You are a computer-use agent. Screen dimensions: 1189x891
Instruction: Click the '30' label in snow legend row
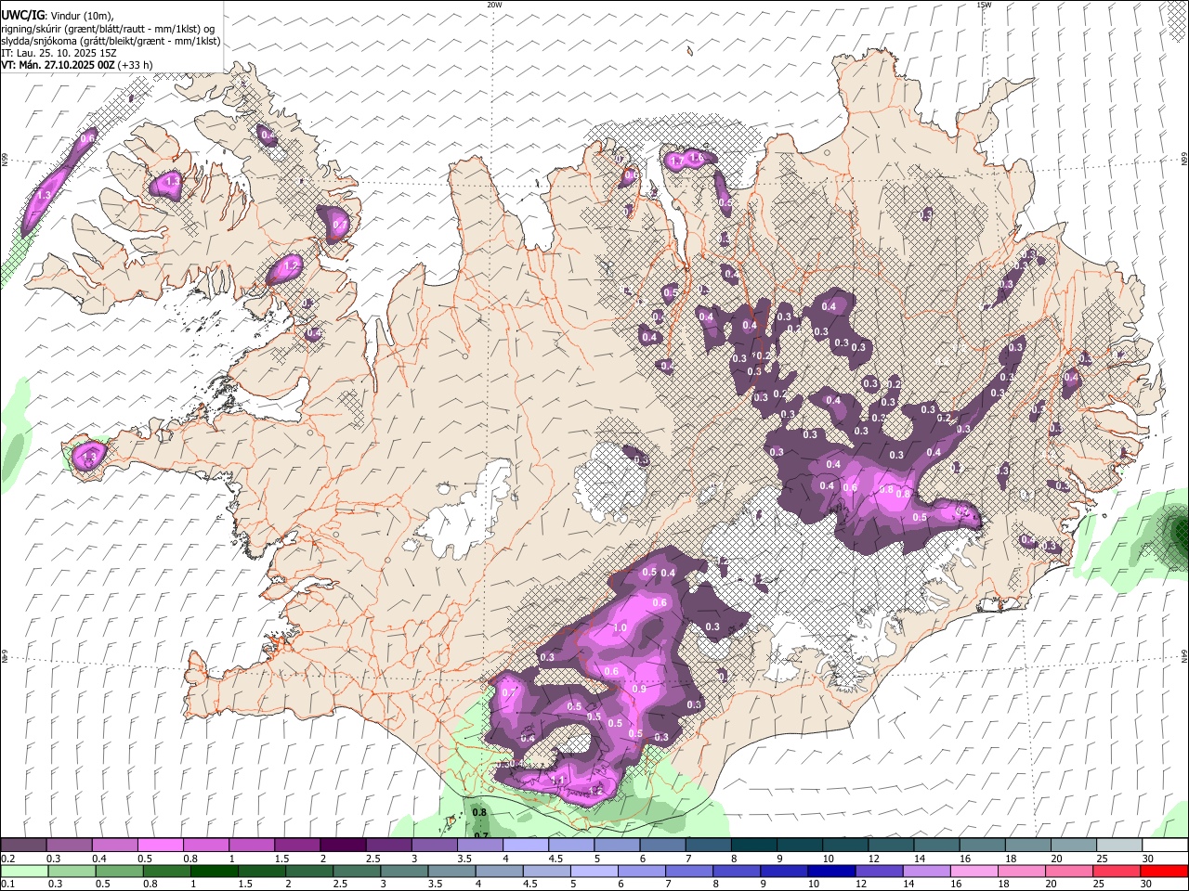click(x=1149, y=858)
